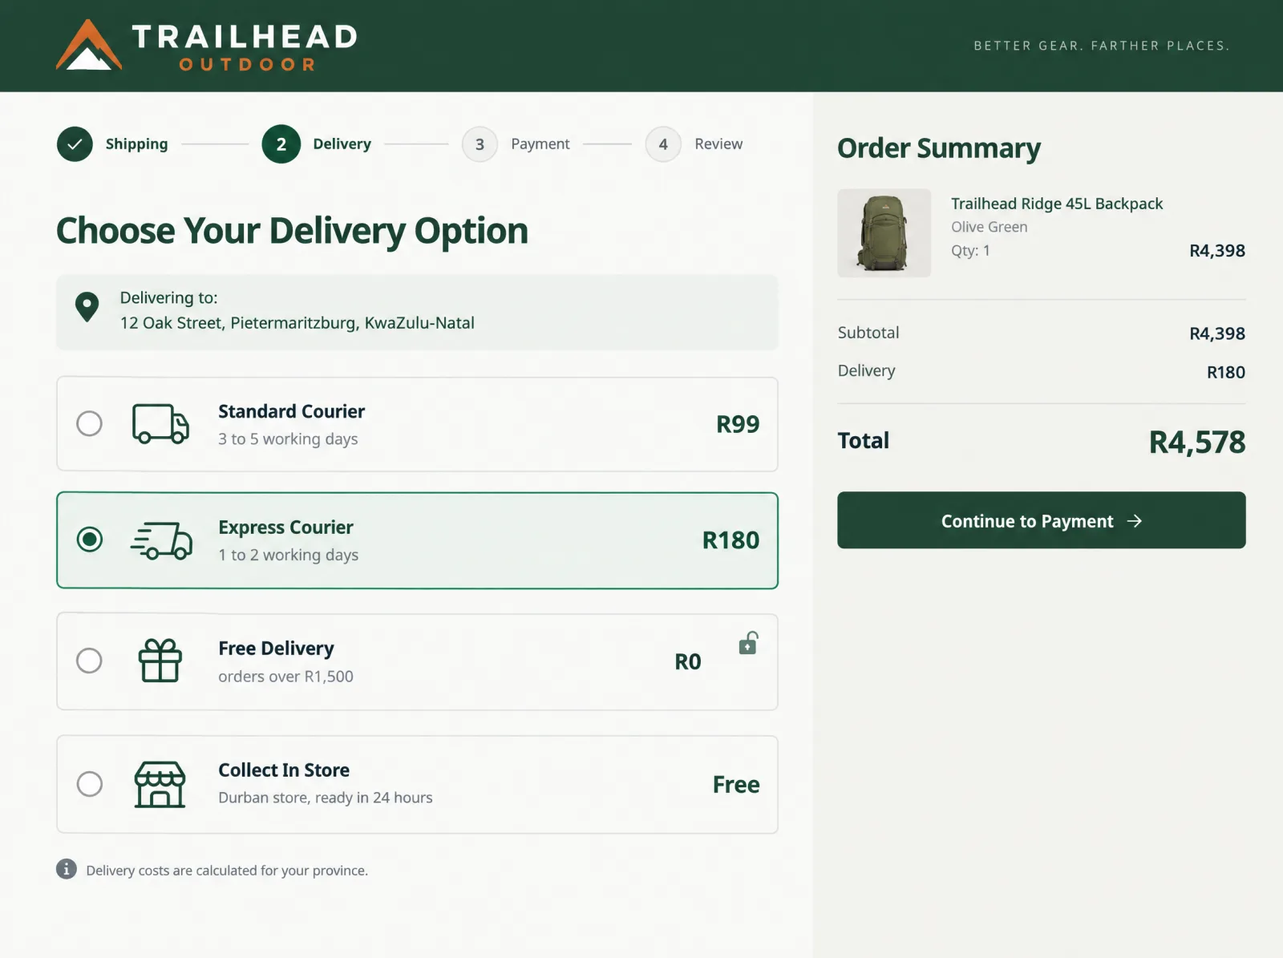Screen dimensions: 1283x958
Task: Click the Free price on Collect In Store
Action: (736, 785)
